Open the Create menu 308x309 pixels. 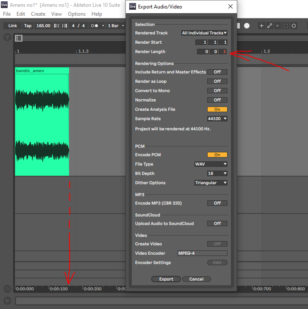point(38,14)
